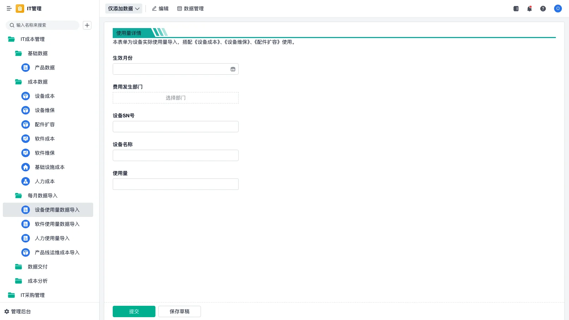Select 设备成本 in the sidebar
This screenshot has width=569, height=320.
(x=44, y=96)
